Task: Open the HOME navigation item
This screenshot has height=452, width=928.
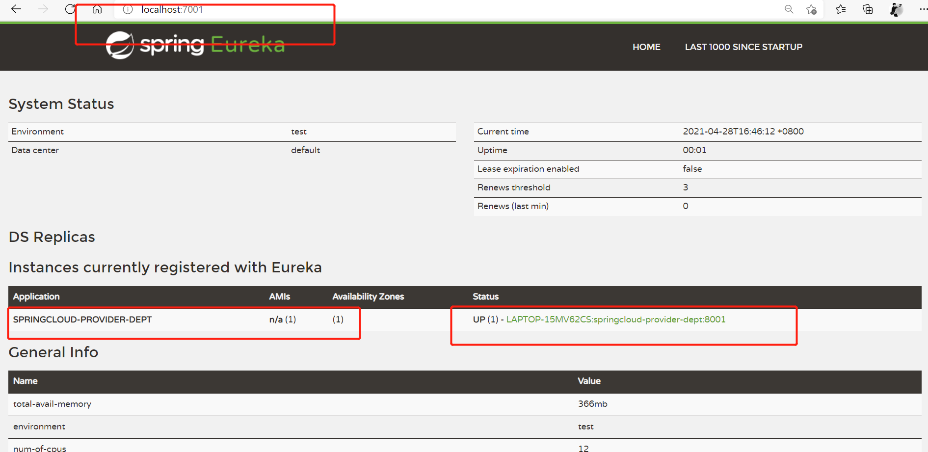Action: [x=646, y=47]
